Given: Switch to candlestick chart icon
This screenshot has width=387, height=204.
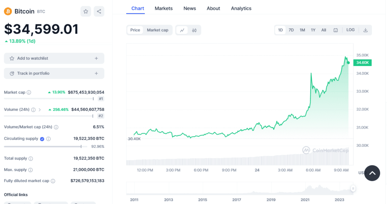Looking at the screenshot, I should tap(194, 30).
